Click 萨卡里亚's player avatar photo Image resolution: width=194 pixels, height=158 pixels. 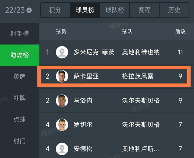click(x=62, y=76)
